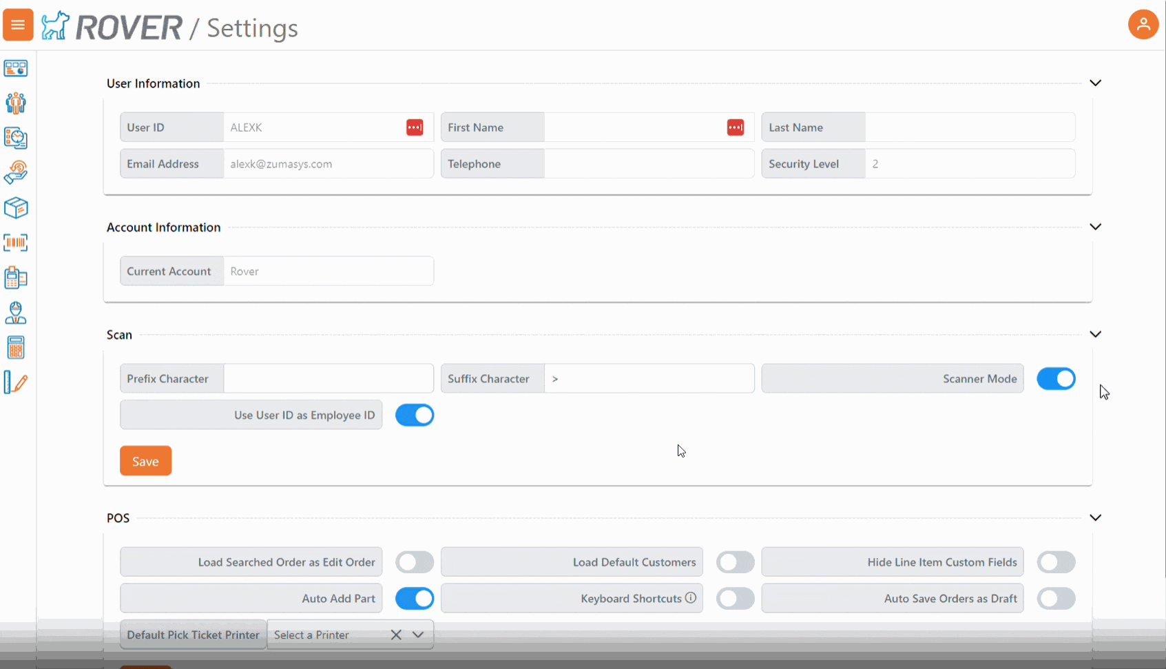Toggle Auto Save Orders as Draft on
This screenshot has width=1166, height=669.
point(1056,598)
